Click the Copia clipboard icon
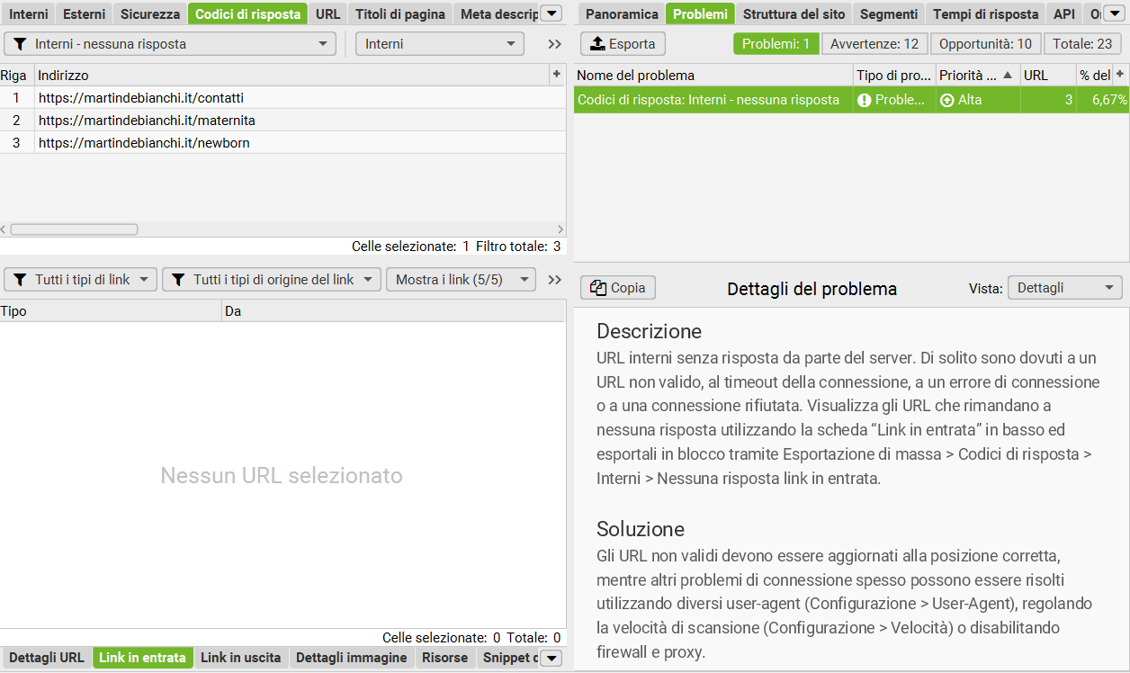 (598, 288)
